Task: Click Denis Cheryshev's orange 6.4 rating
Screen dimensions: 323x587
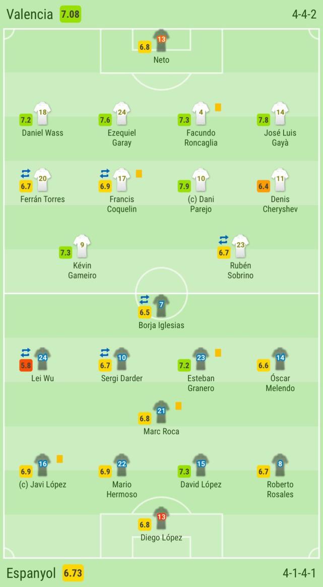Action: [264, 186]
